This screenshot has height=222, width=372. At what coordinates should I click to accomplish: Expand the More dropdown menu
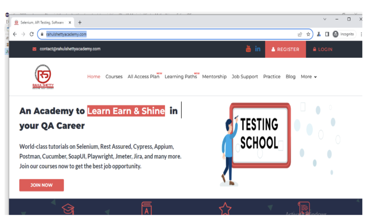309,77
